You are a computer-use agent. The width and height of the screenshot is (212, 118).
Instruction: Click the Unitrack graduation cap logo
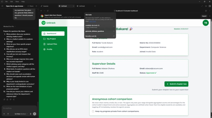click(x=43, y=23)
